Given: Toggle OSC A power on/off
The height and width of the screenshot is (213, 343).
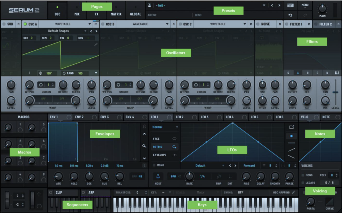Looking at the screenshot, I should pos(25,24).
